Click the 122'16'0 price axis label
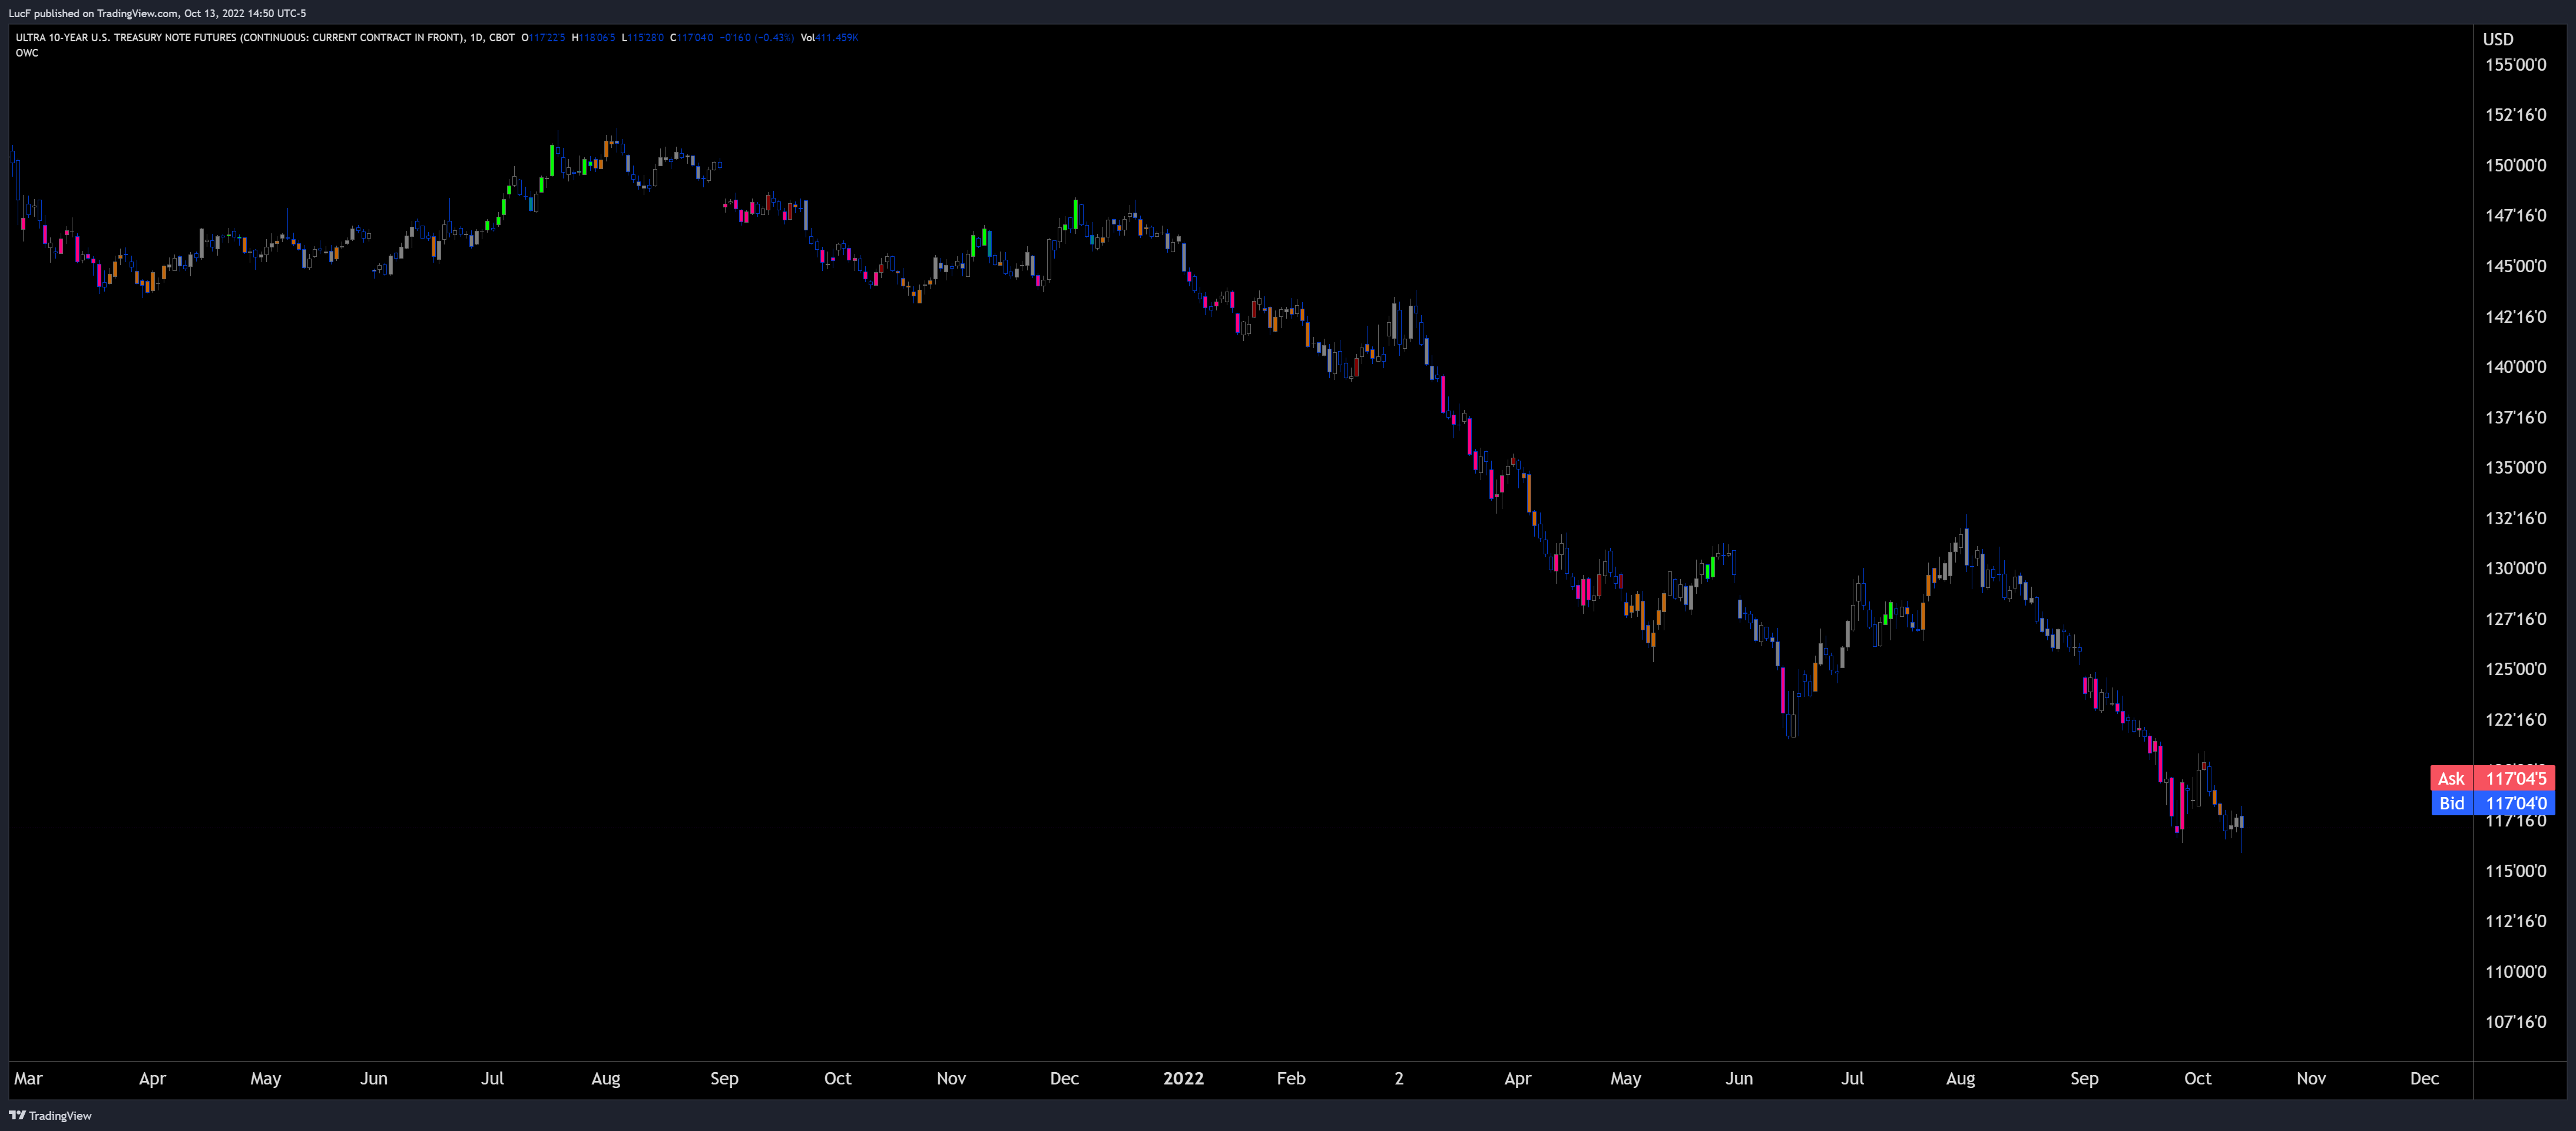This screenshot has width=2576, height=1131. pos(2516,720)
